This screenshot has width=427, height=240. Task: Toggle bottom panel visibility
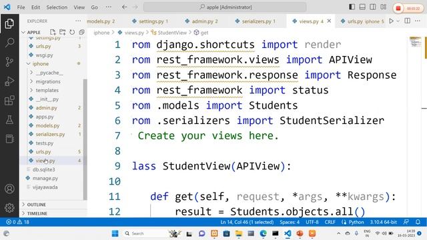(x=362, y=7)
